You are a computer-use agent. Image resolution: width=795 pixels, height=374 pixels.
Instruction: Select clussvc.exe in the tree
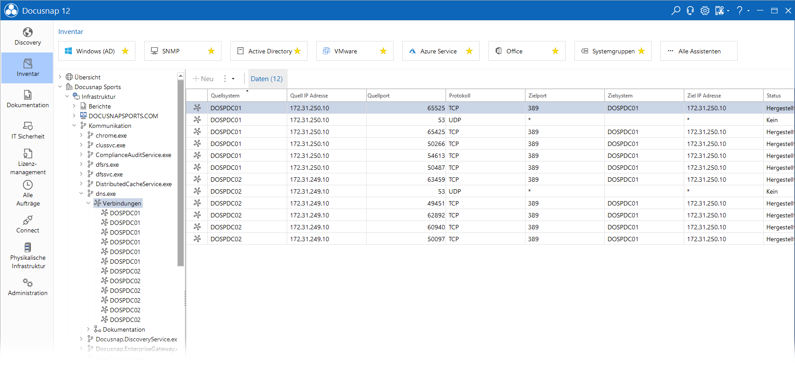click(110, 145)
